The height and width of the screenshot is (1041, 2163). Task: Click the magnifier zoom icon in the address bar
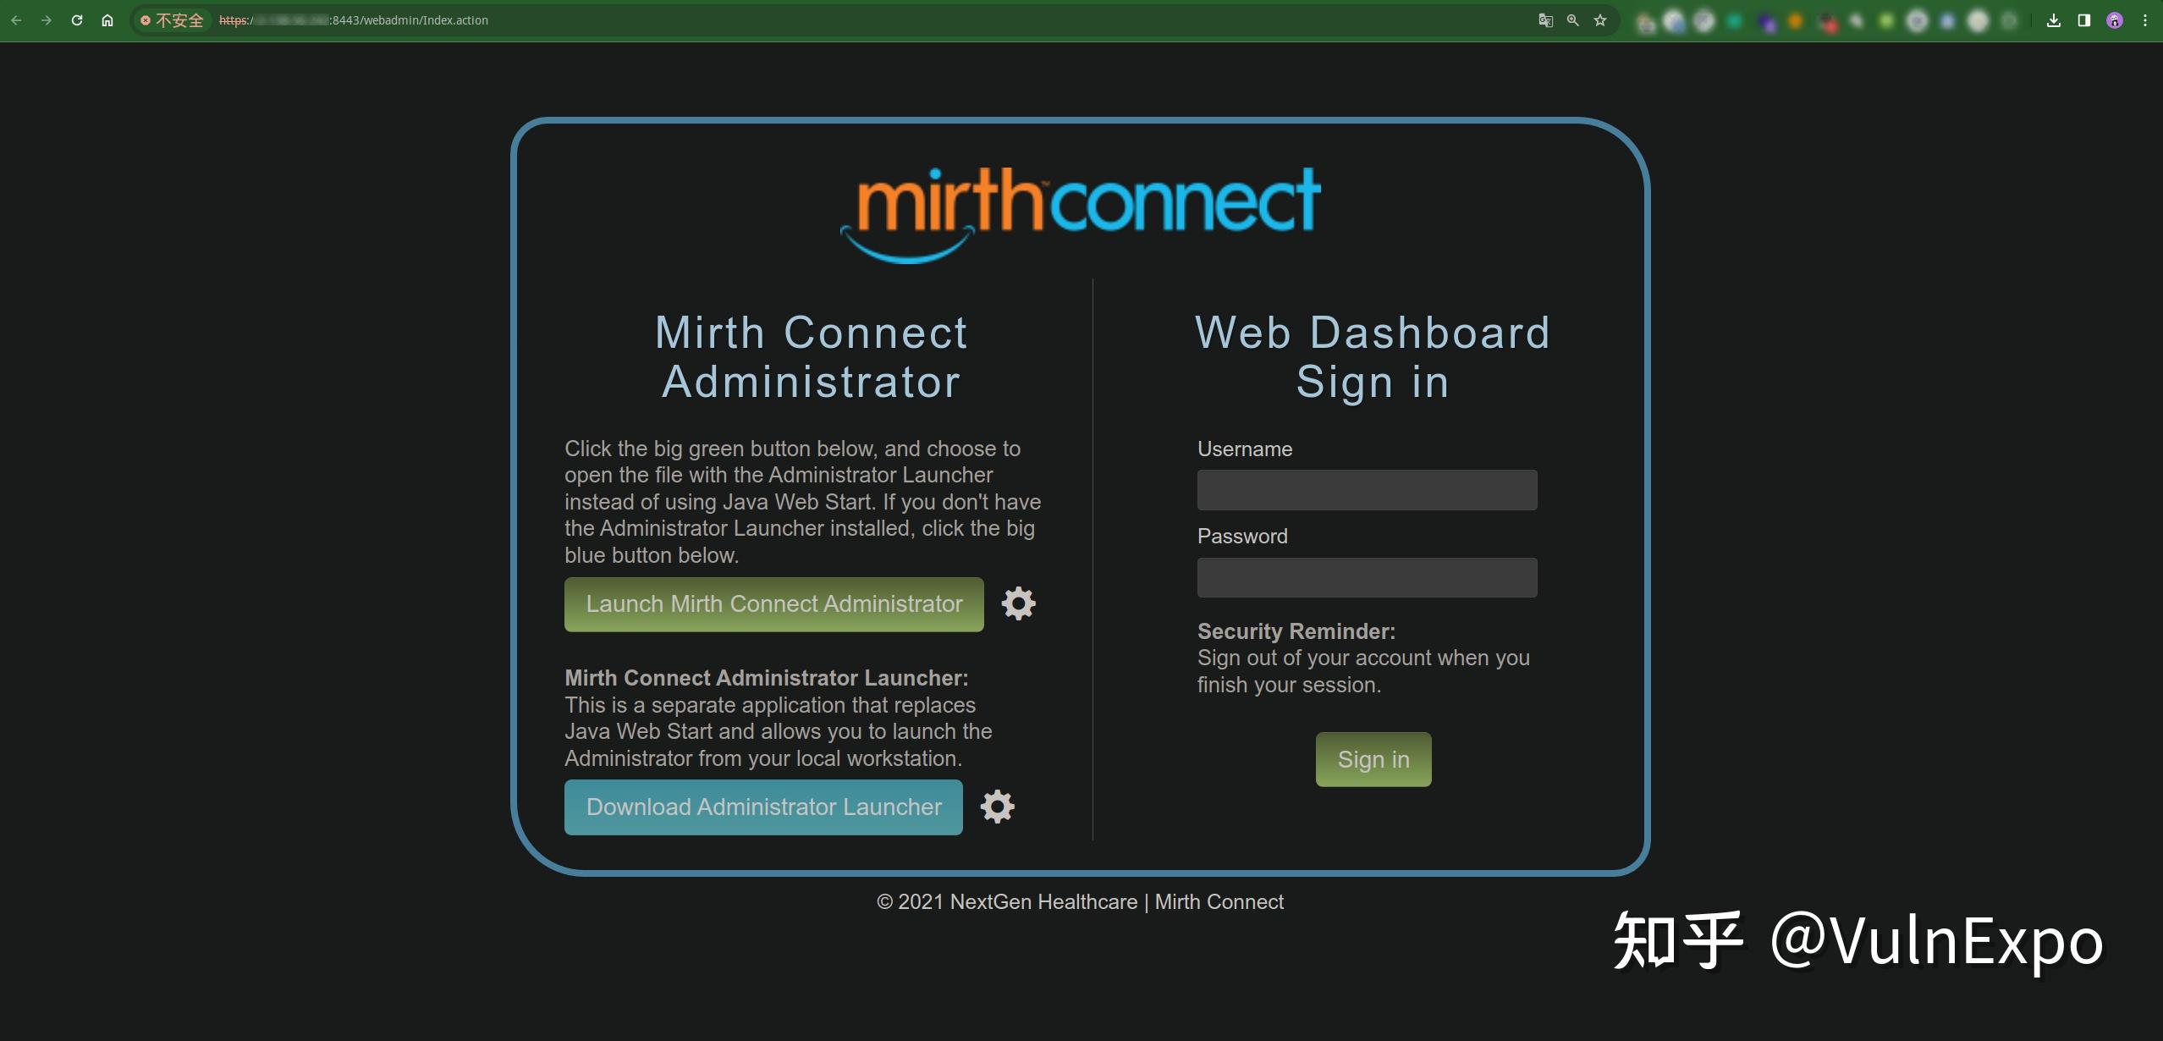(x=1572, y=19)
